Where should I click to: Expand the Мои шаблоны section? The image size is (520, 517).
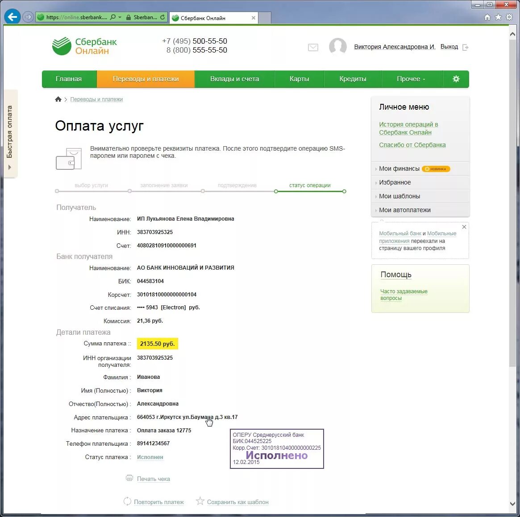pyautogui.click(x=420, y=196)
